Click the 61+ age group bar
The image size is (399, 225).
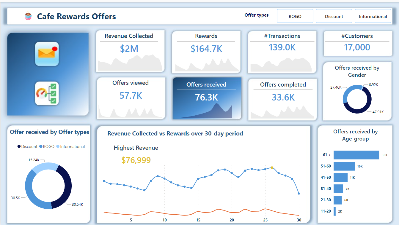tap(356, 155)
